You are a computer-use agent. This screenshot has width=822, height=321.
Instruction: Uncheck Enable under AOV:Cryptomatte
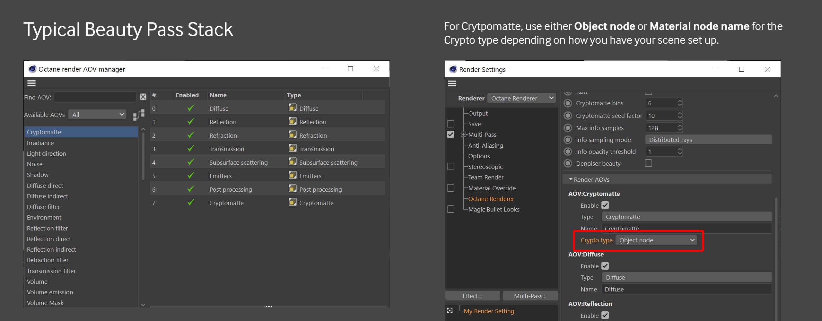[605, 205]
